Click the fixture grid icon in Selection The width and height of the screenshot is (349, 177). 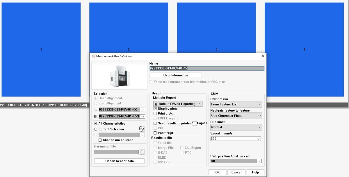96,116
